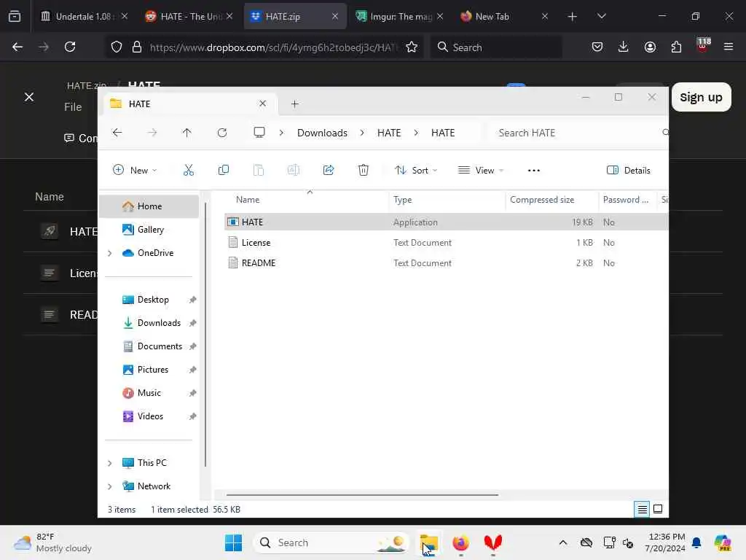Image resolution: width=746 pixels, height=560 pixels.
Task: Open Firefox Downloads panel
Action: point(624,47)
